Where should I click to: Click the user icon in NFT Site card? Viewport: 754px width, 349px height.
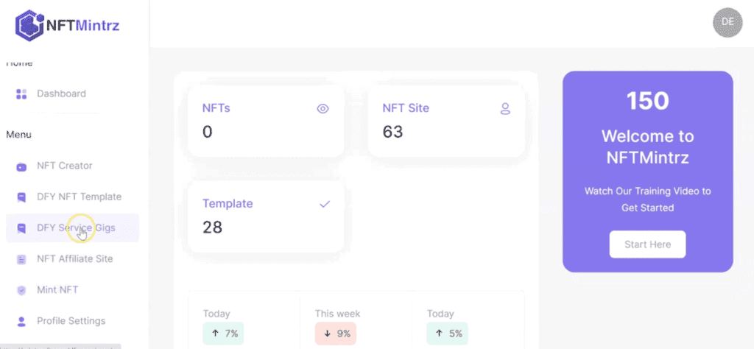505,109
